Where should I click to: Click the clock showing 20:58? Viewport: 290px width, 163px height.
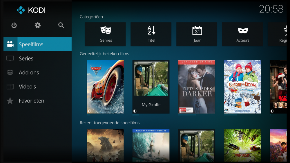tap(271, 9)
